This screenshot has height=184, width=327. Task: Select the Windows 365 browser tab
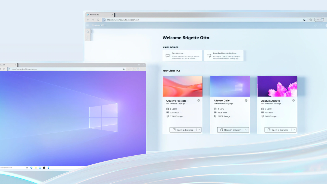pyautogui.click(x=100, y=15)
